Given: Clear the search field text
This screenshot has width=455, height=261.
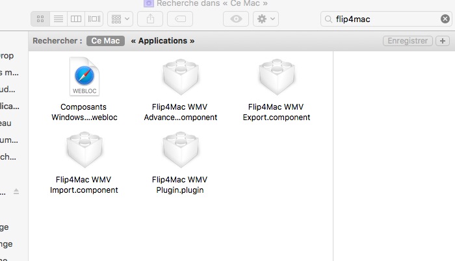Looking at the screenshot, I should 445,19.
